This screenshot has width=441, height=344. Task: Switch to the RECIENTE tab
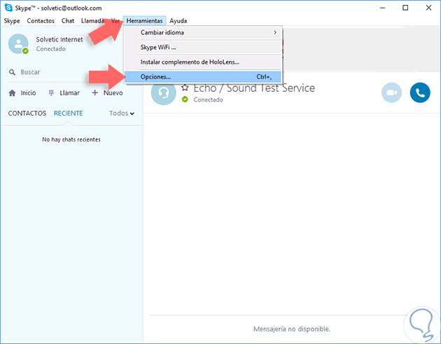pyautogui.click(x=69, y=113)
